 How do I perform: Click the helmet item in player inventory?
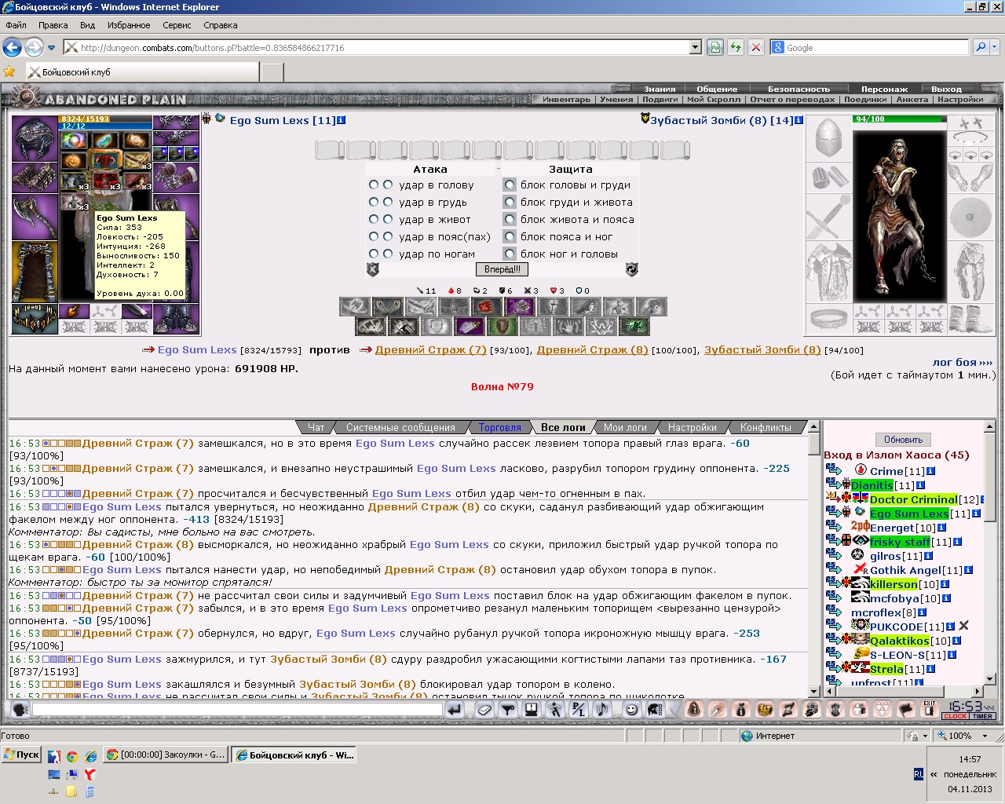(34, 138)
